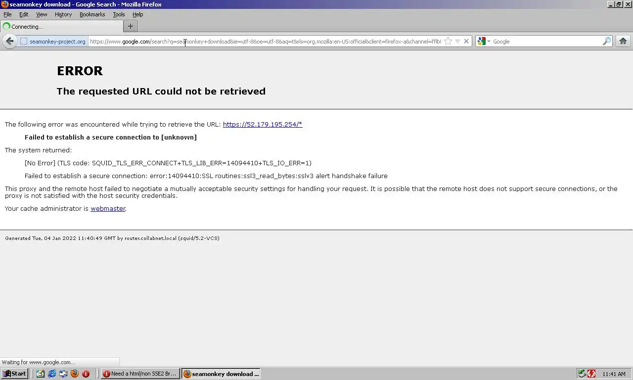Click the red system tray icon
Image resolution: width=633 pixels, height=380 pixels.
[x=591, y=374]
